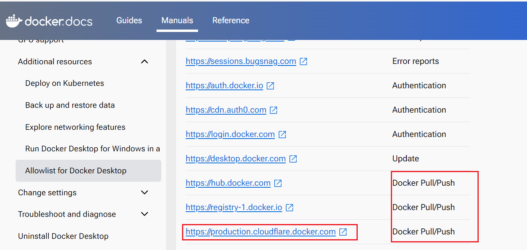The image size is (527, 250).
Task: Go to Back up and restore data
Action: [x=70, y=105]
